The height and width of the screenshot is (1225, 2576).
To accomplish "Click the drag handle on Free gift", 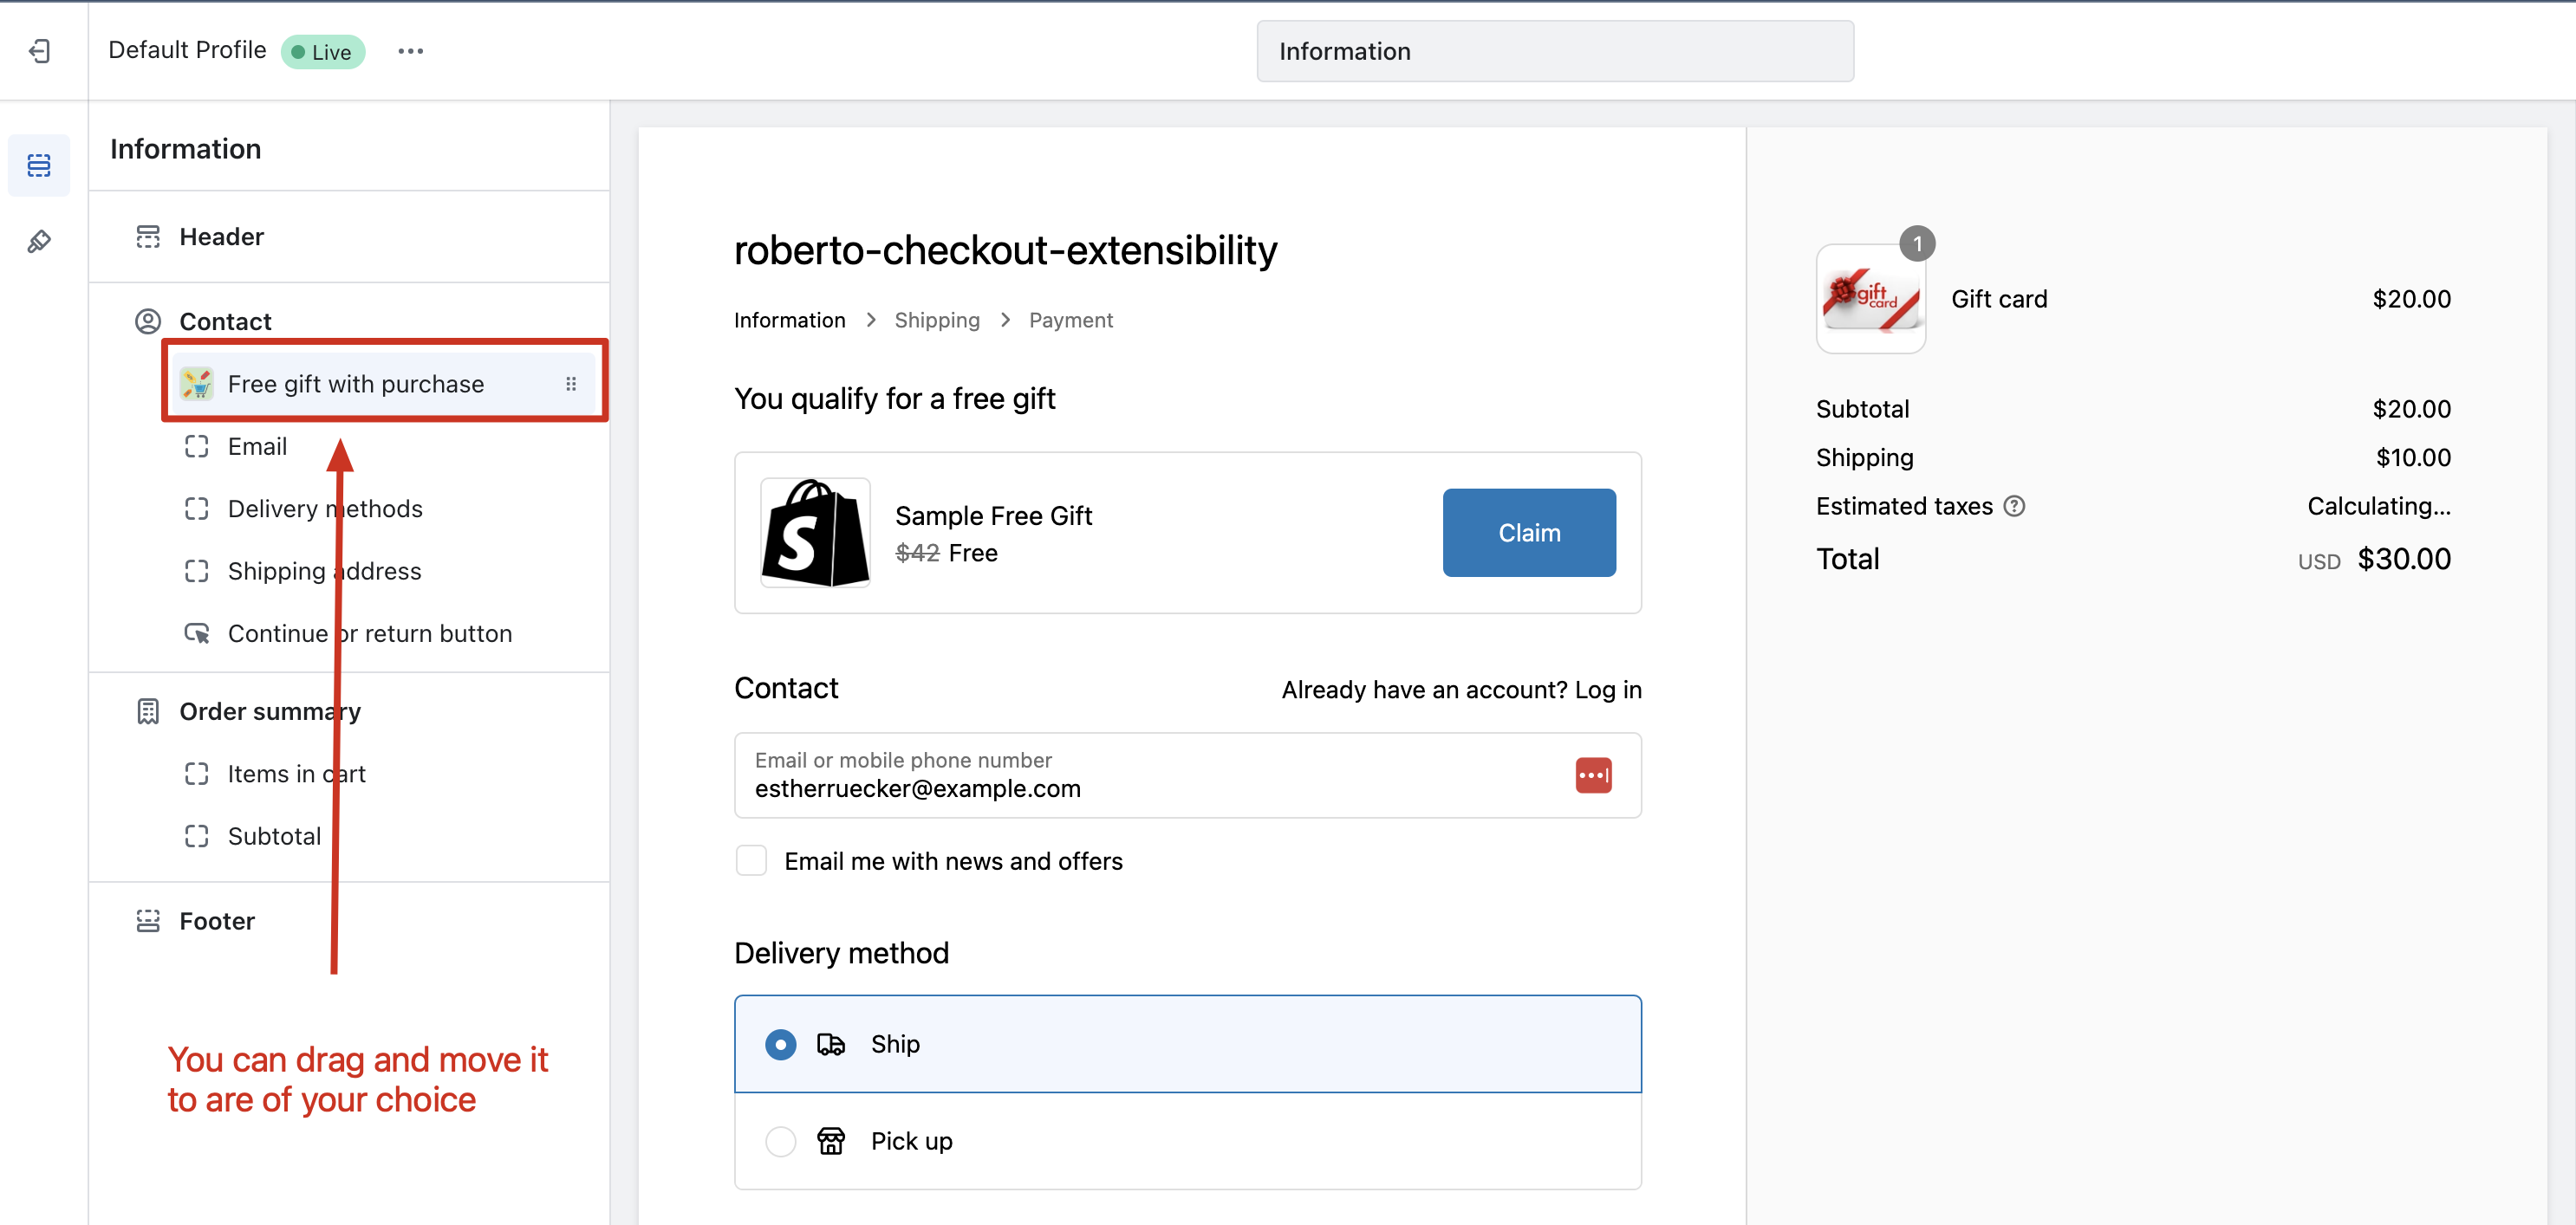I will tap(571, 384).
